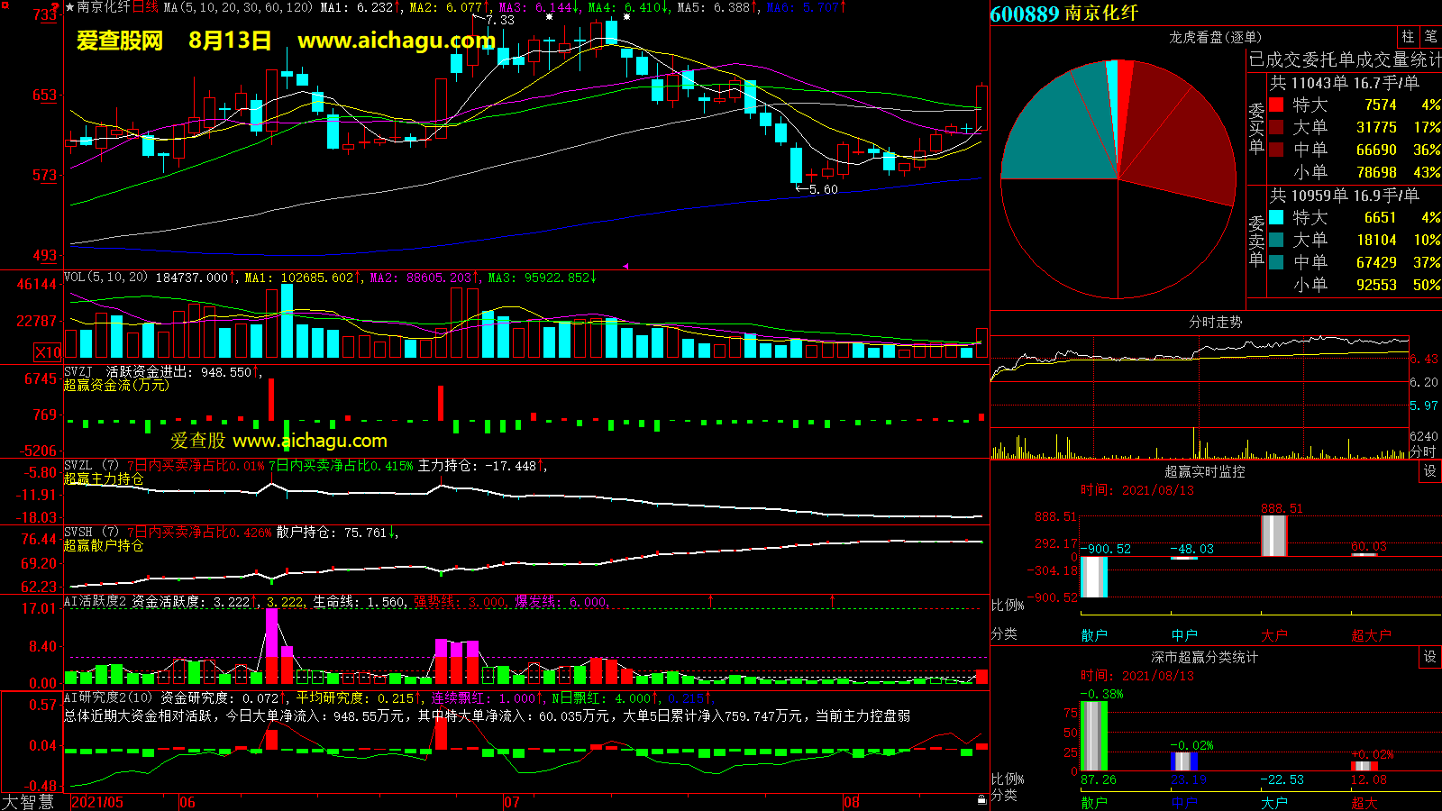Viewport: 1442px width, 811px height.
Task: Click the red 特大 buy order swatch
Action: (1276, 105)
